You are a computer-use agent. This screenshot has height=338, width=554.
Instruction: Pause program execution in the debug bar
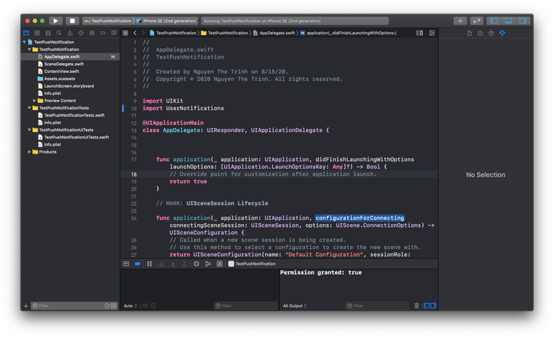pos(149,264)
